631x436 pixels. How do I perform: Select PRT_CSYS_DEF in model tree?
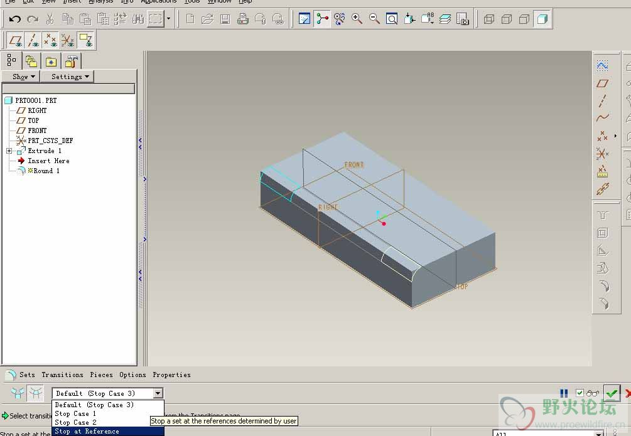[50, 141]
